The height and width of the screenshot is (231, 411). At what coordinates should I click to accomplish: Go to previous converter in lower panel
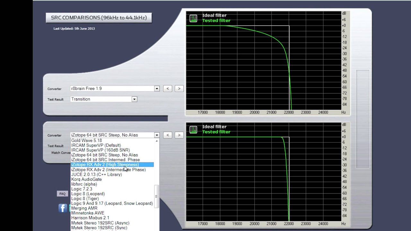coord(168,135)
